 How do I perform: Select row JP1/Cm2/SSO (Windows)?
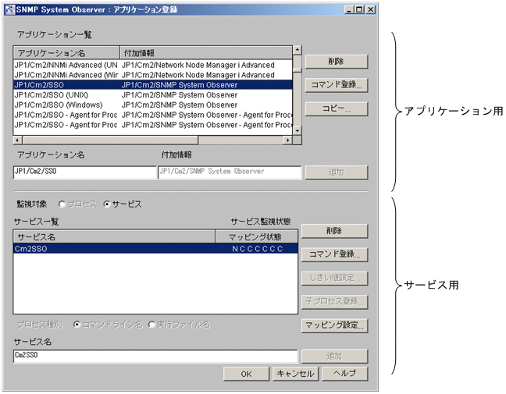pos(153,105)
